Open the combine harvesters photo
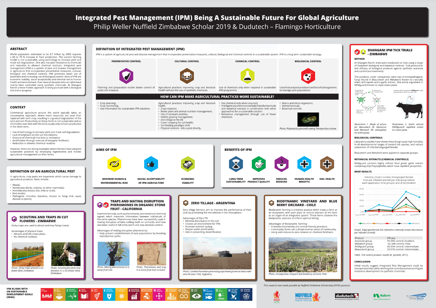436x308 pixels. [217, 253]
